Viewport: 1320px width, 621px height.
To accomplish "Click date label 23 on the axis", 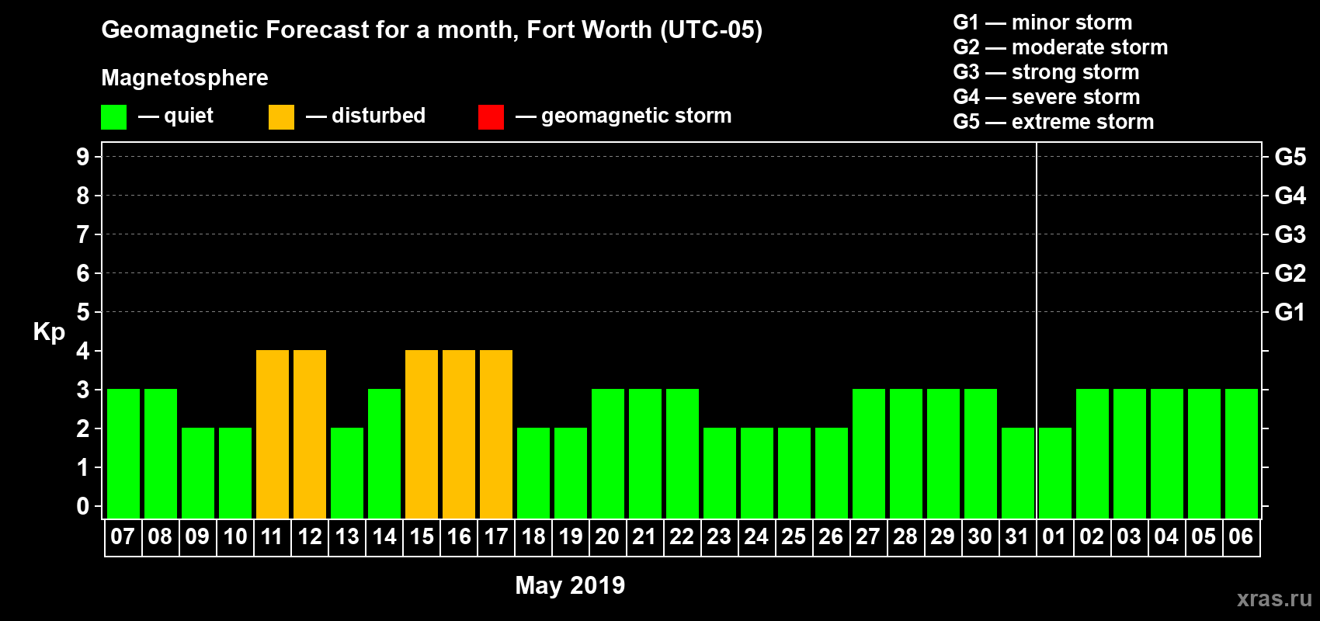I will 719,537.
